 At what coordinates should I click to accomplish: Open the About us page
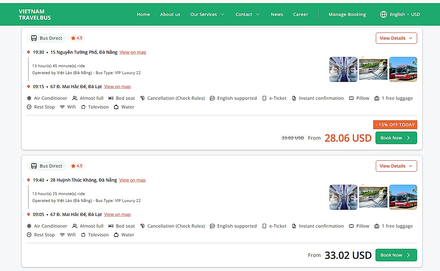click(x=170, y=14)
